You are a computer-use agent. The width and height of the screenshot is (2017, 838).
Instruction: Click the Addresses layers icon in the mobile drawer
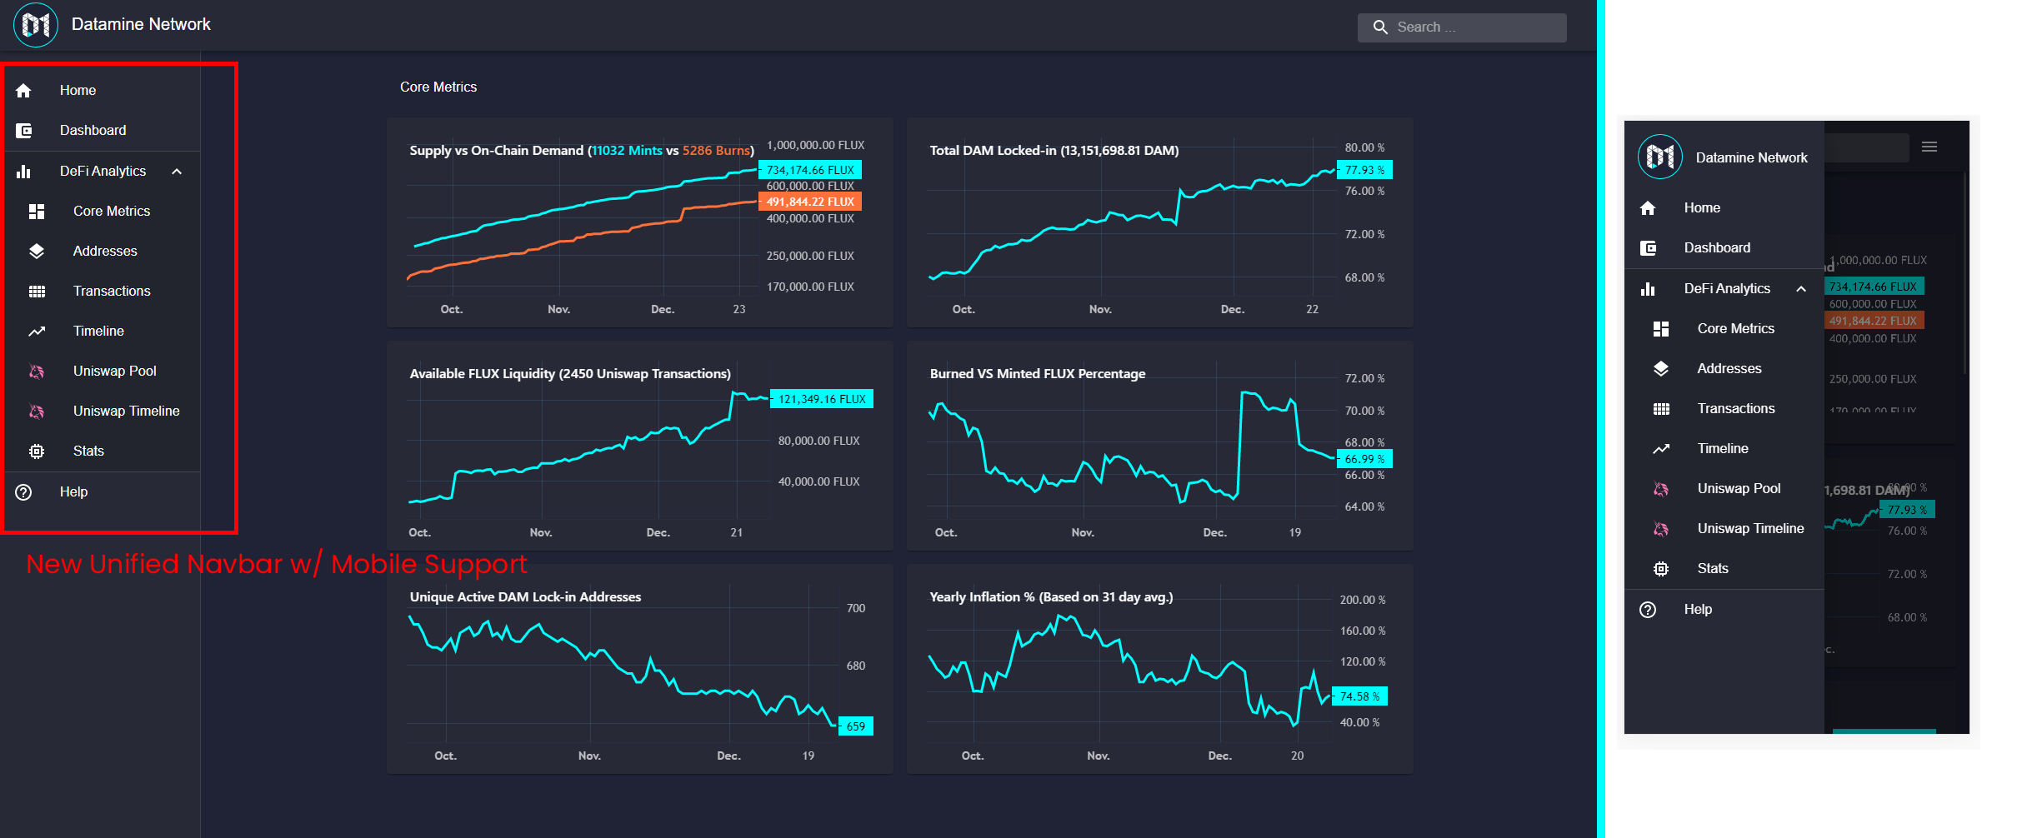(1661, 369)
